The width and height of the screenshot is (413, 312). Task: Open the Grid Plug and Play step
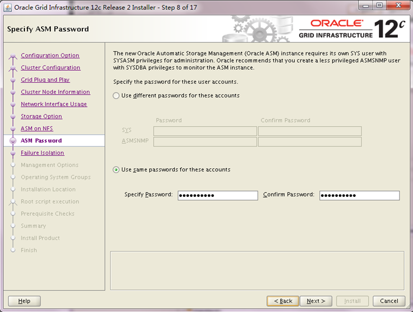pos(45,79)
